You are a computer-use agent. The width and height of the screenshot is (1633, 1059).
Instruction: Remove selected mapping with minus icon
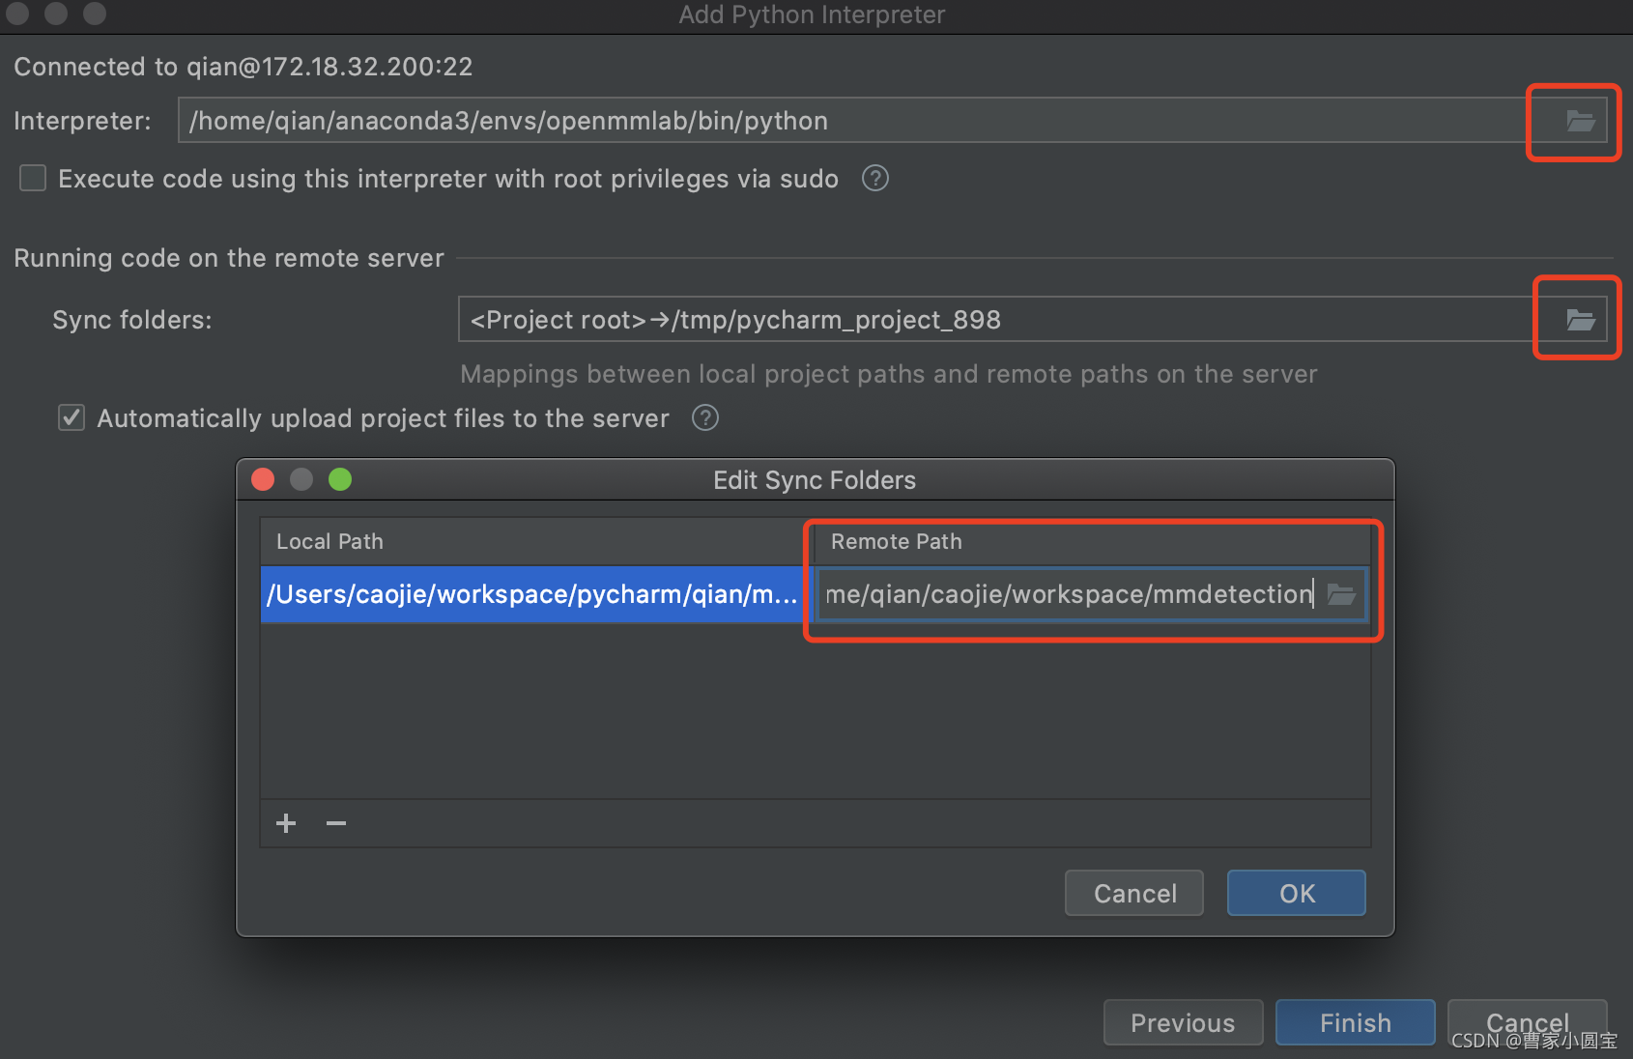pos(336,823)
